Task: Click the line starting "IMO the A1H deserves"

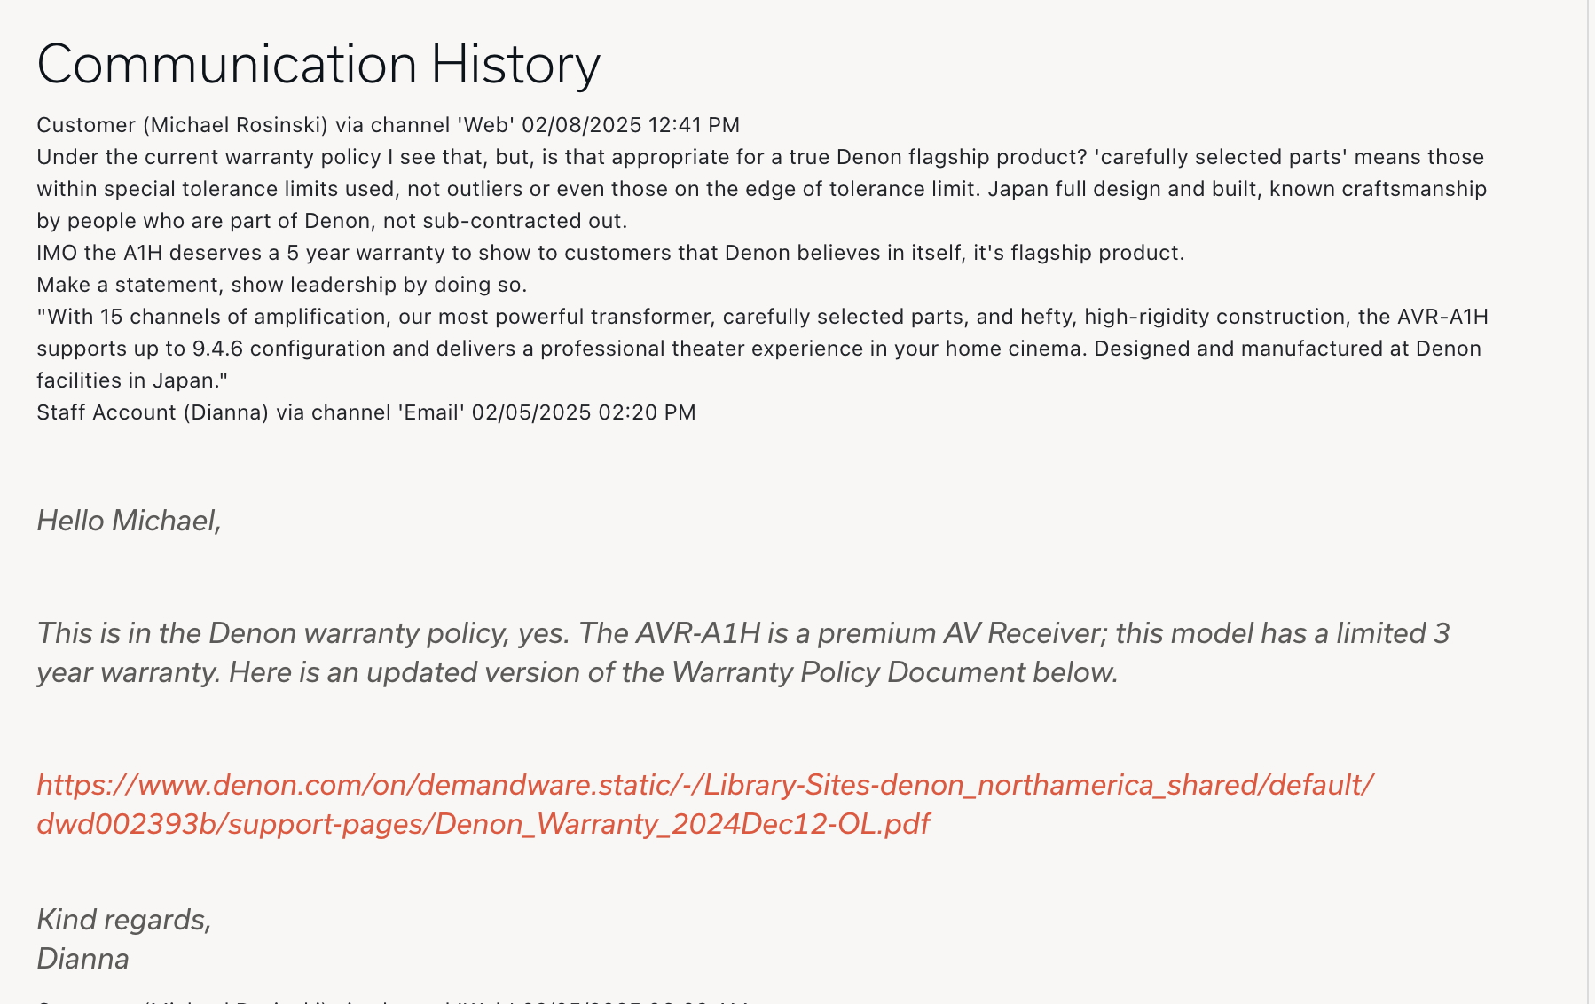Action: coord(610,253)
